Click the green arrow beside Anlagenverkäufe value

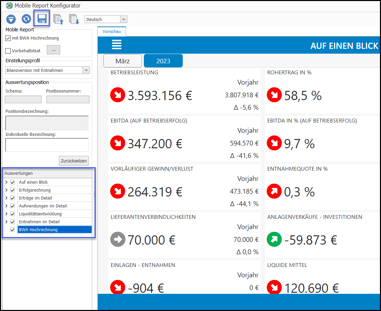(274, 240)
